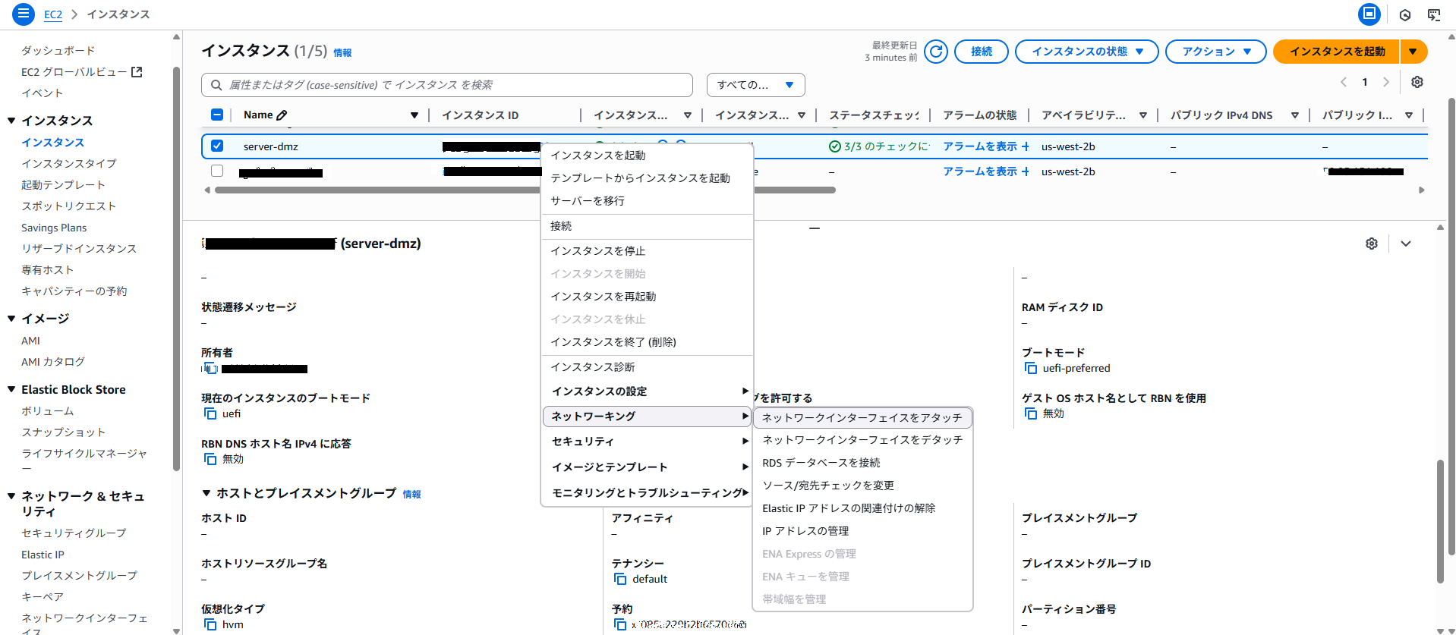Viewport: 1456px width, 635px height.
Task: Open Monitoring and troubleshooting submenu
Action: pyautogui.click(x=647, y=493)
